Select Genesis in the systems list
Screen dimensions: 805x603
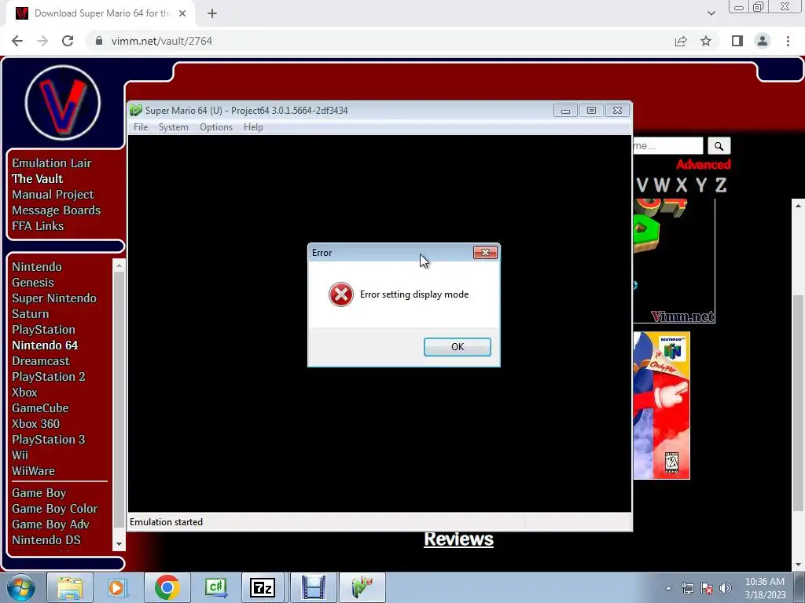[33, 283]
